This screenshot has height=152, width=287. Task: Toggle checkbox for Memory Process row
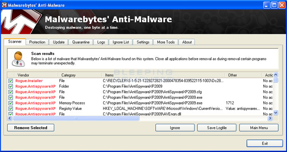[x=11, y=103]
